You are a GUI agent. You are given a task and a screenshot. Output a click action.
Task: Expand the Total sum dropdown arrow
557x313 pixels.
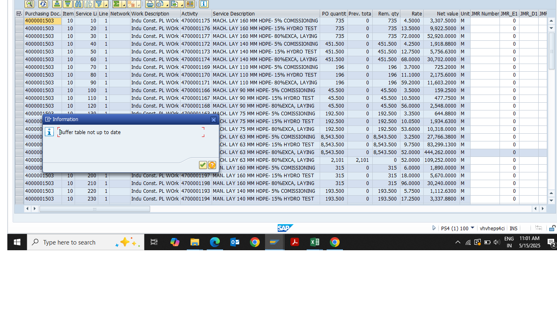tap(123, 5)
